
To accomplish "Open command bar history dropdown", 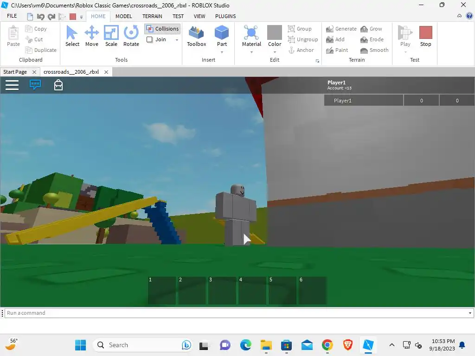I will point(470,313).
